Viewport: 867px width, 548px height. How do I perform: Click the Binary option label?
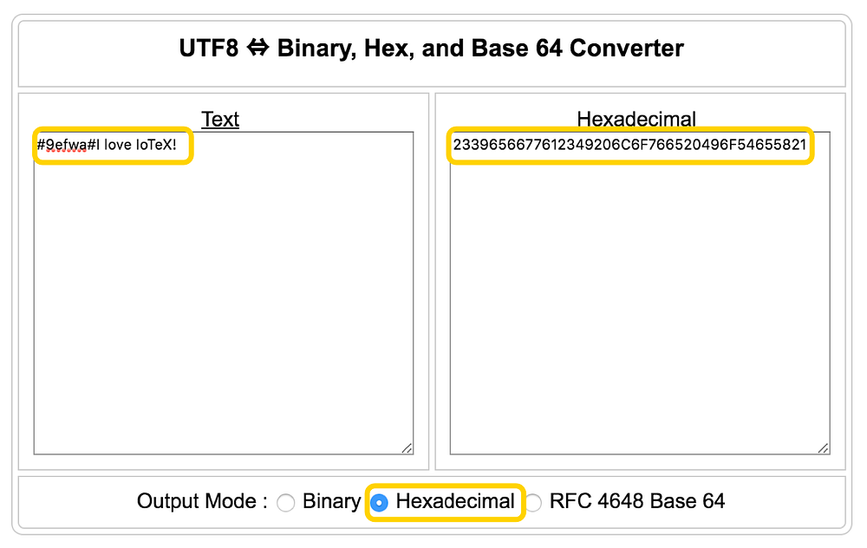pyautogui.click(x=331, y=501)
